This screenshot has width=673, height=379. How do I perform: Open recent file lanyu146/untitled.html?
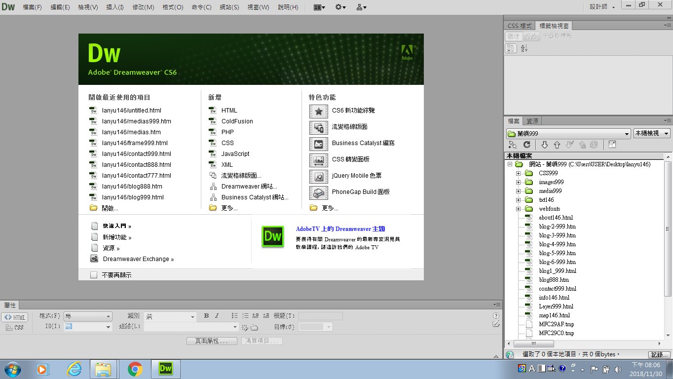(x=131, y=111)
